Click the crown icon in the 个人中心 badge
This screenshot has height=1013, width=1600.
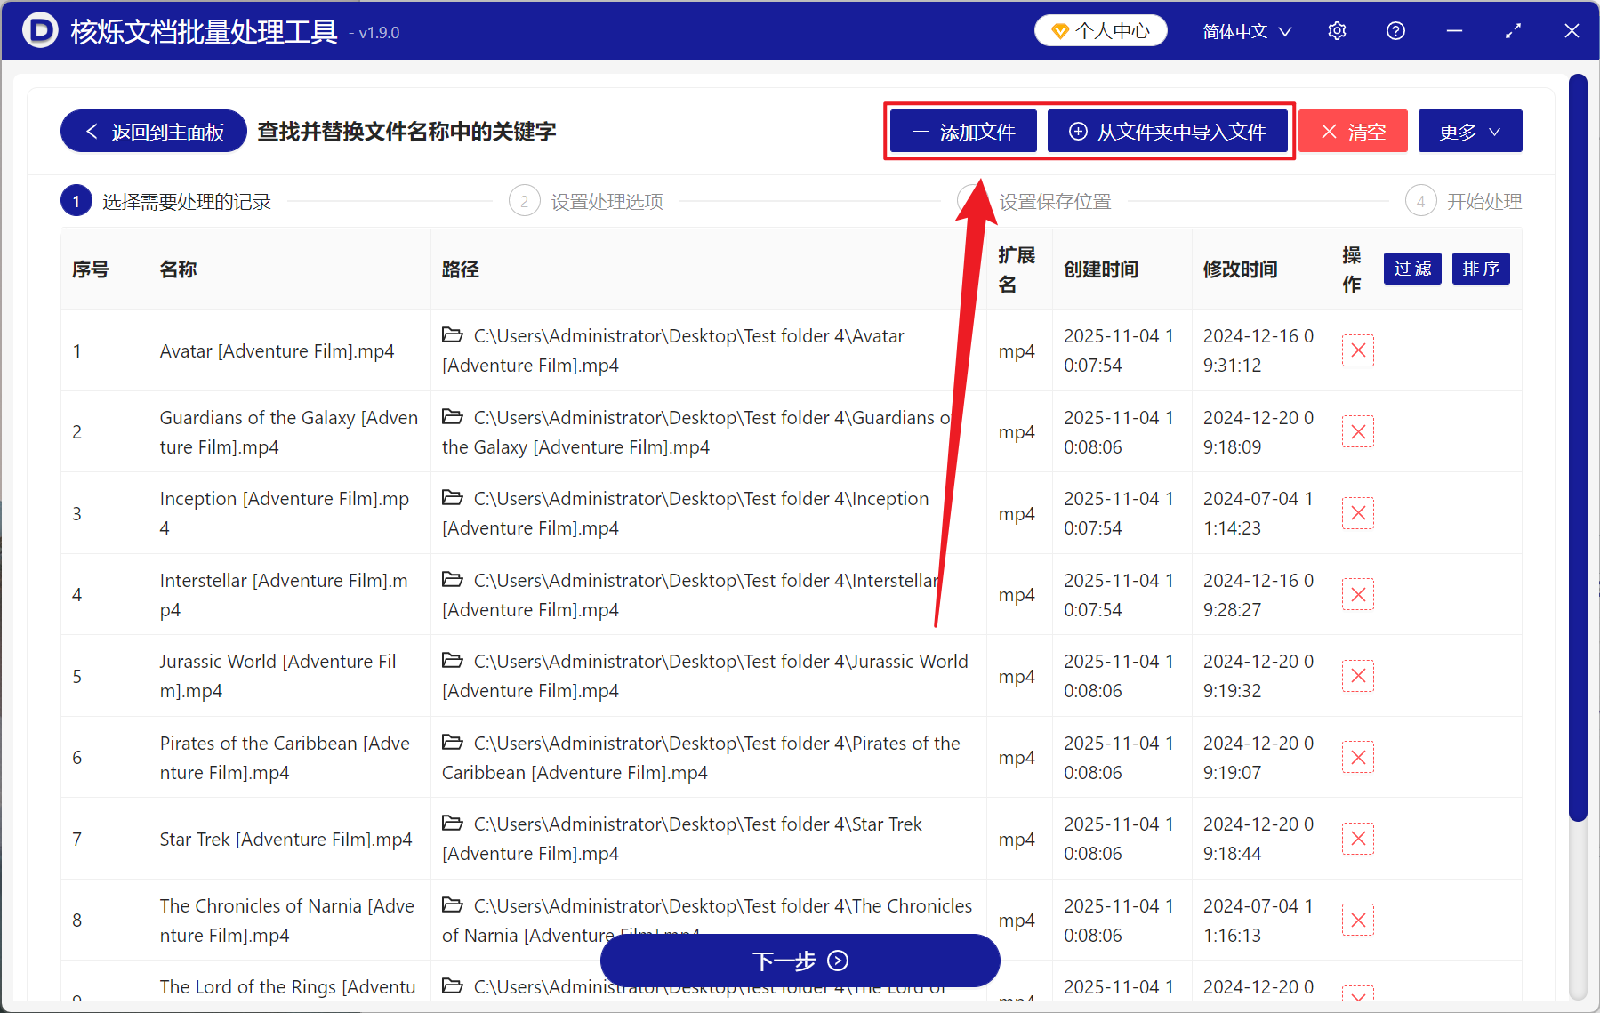tap(1058, 29)
